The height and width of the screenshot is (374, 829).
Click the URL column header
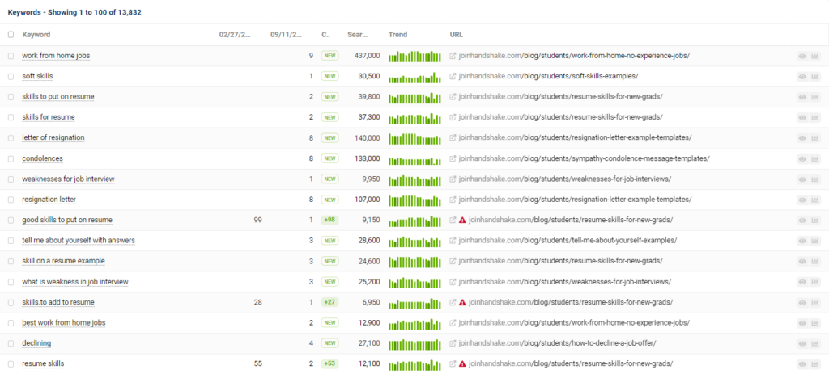click(x=457, y=35)
